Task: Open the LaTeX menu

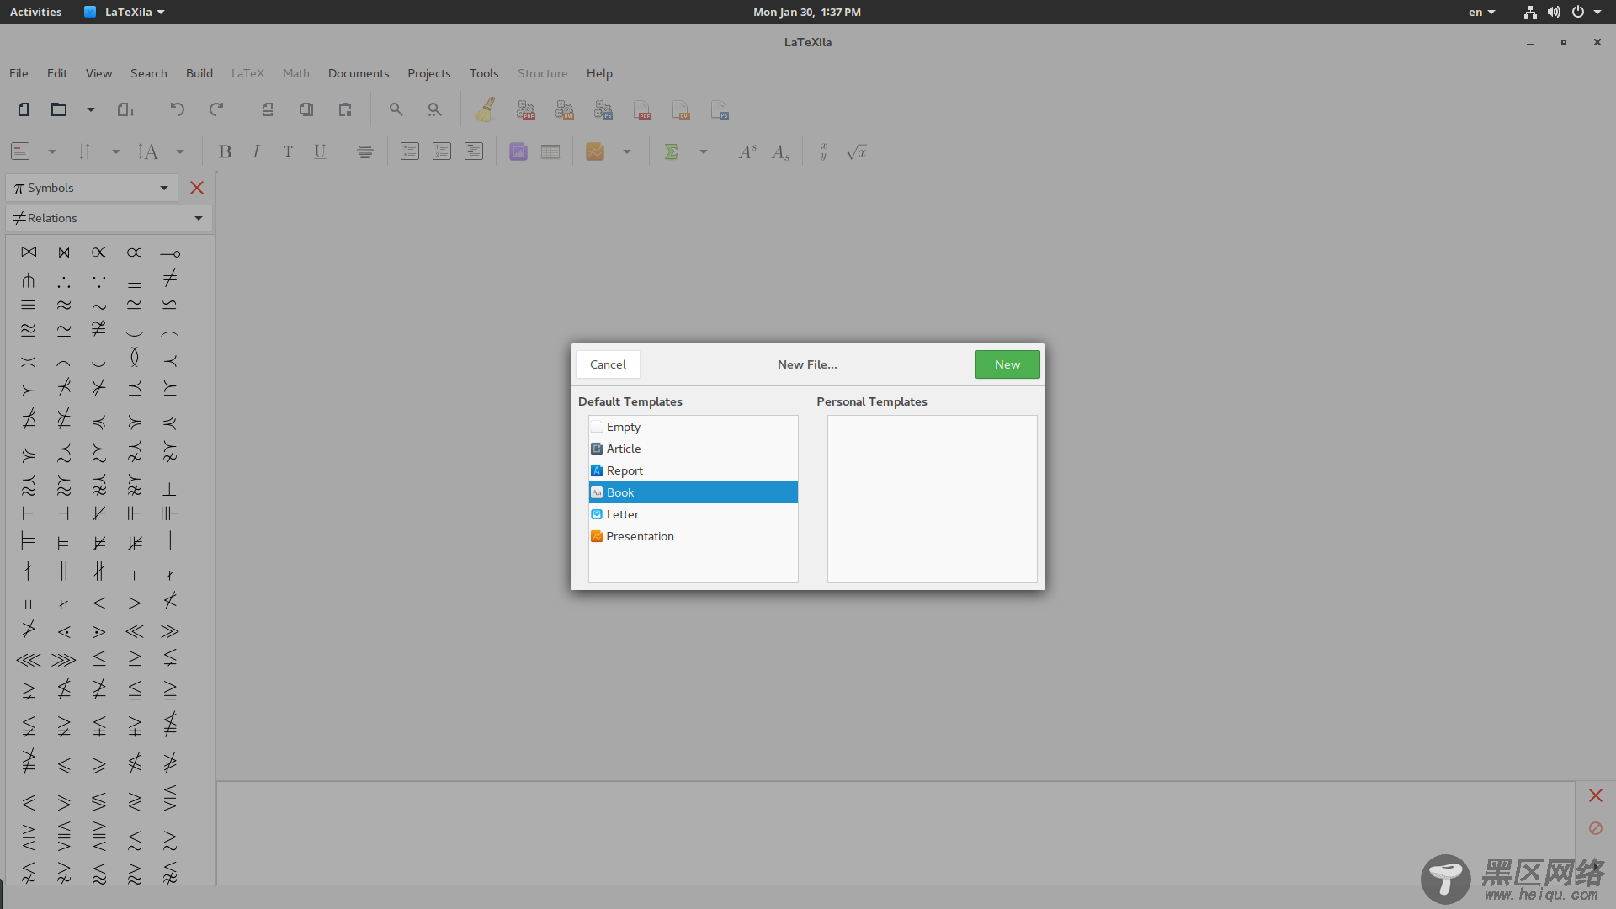Action: (x=247, y=73)
